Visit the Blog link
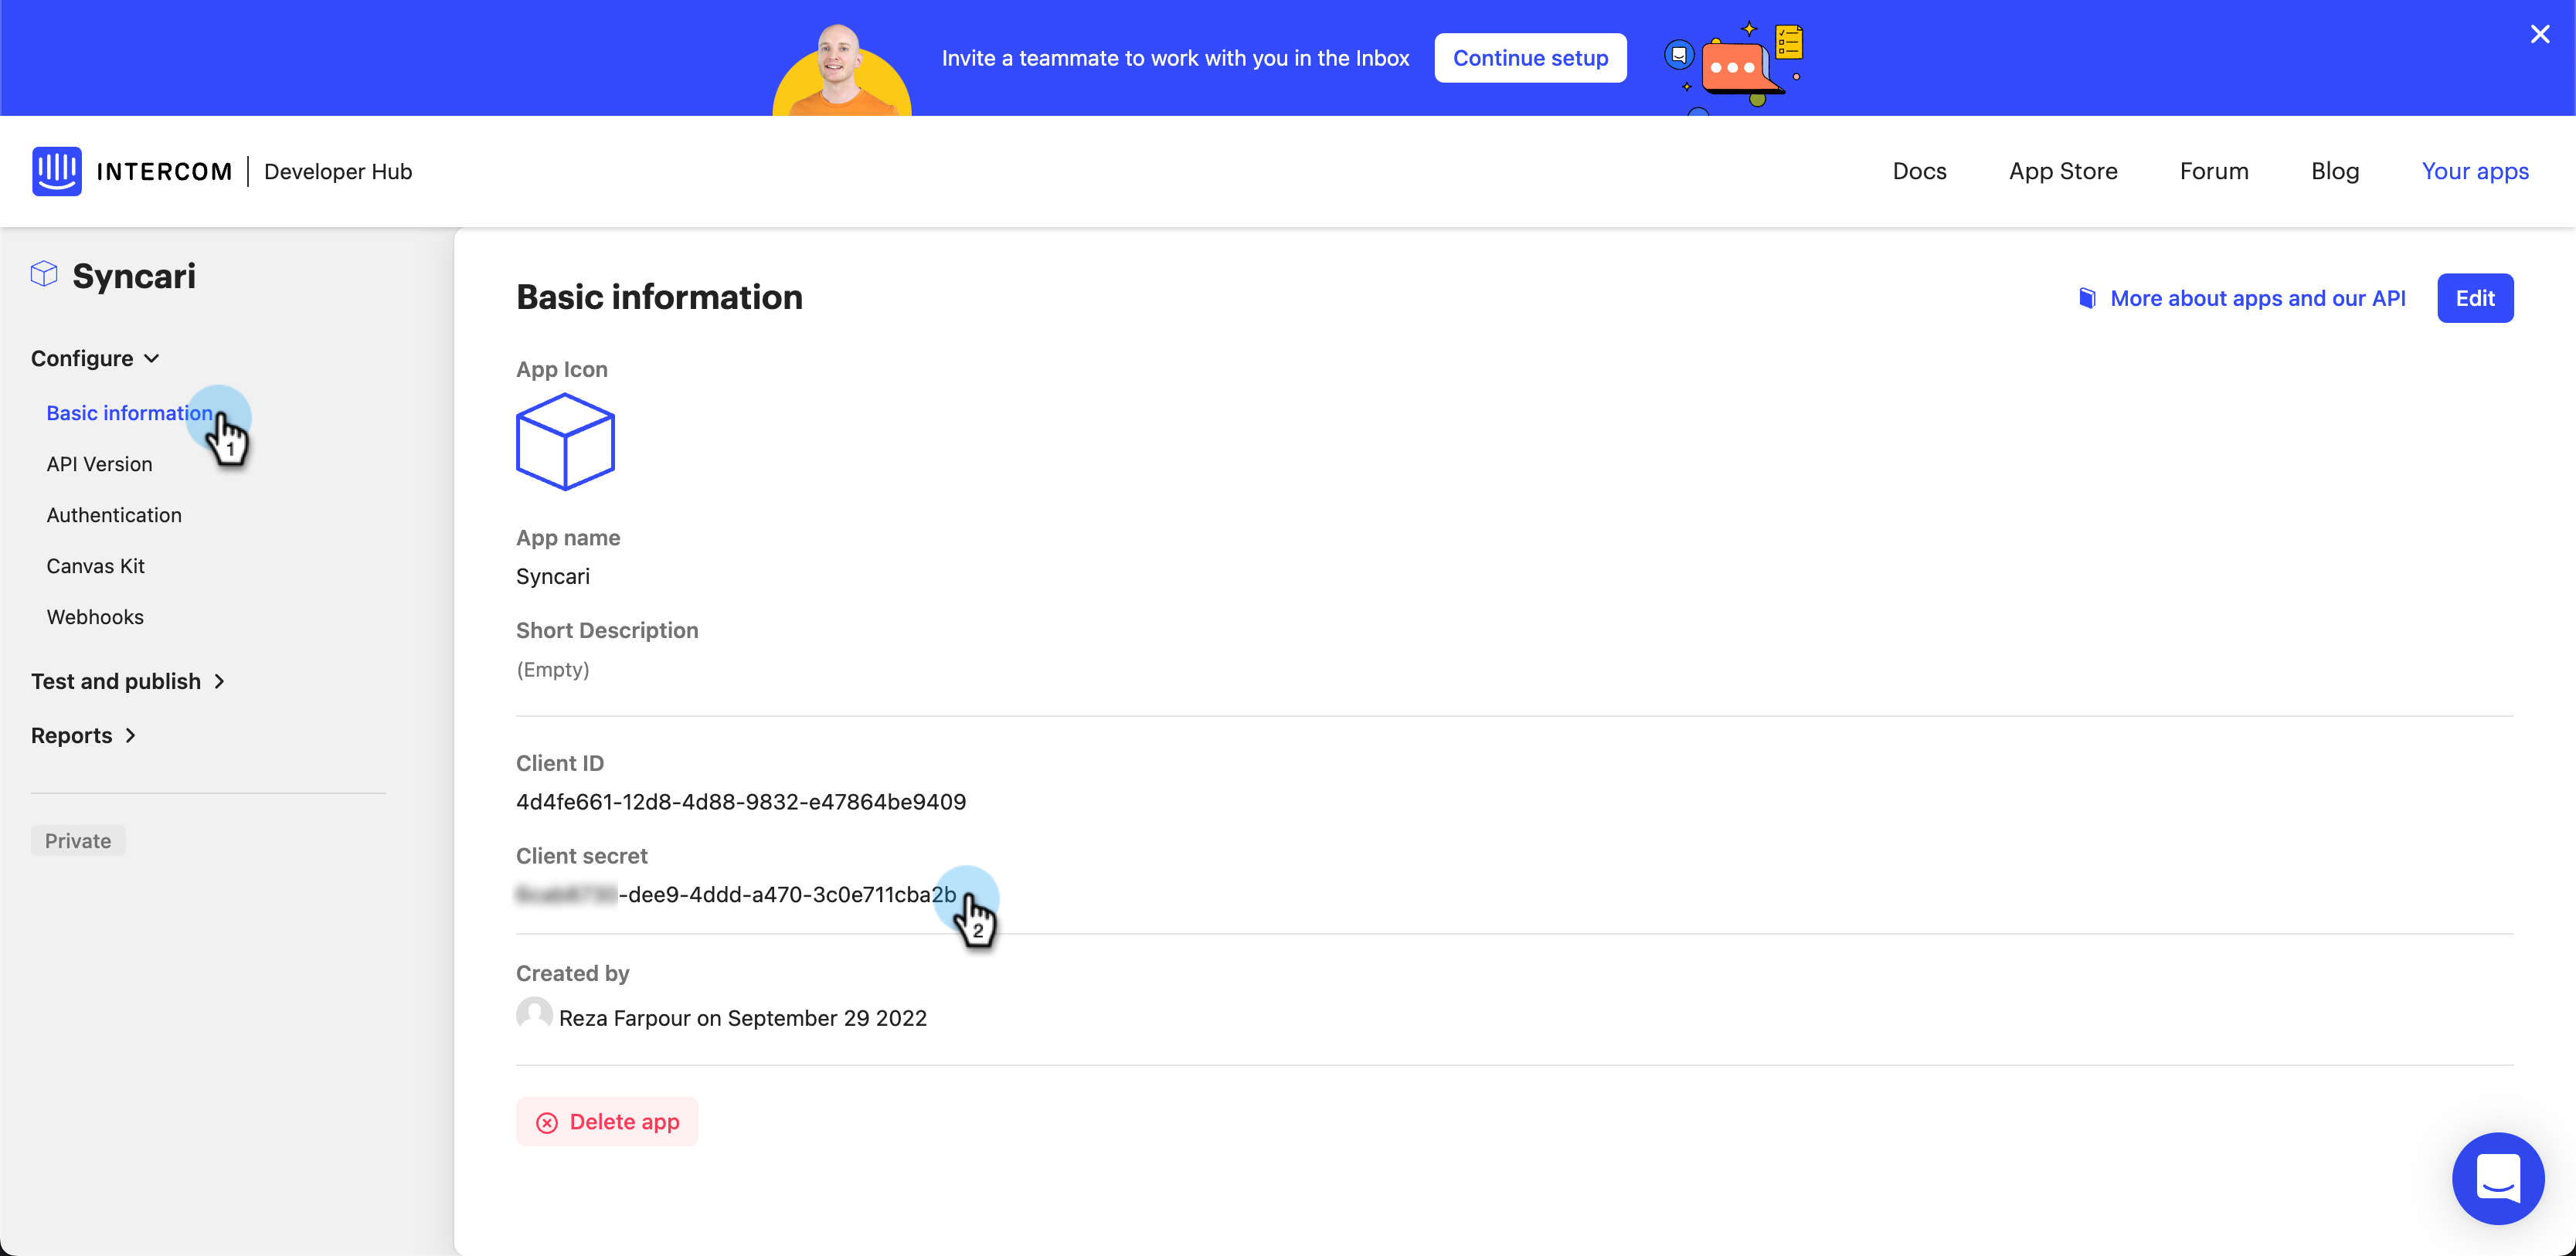Image resolution: width=2576 pixels, height=1256 pixels. tap(2335, 171)
